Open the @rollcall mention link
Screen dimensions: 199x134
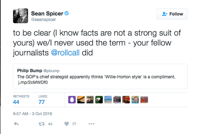click(x=65, y=52)
